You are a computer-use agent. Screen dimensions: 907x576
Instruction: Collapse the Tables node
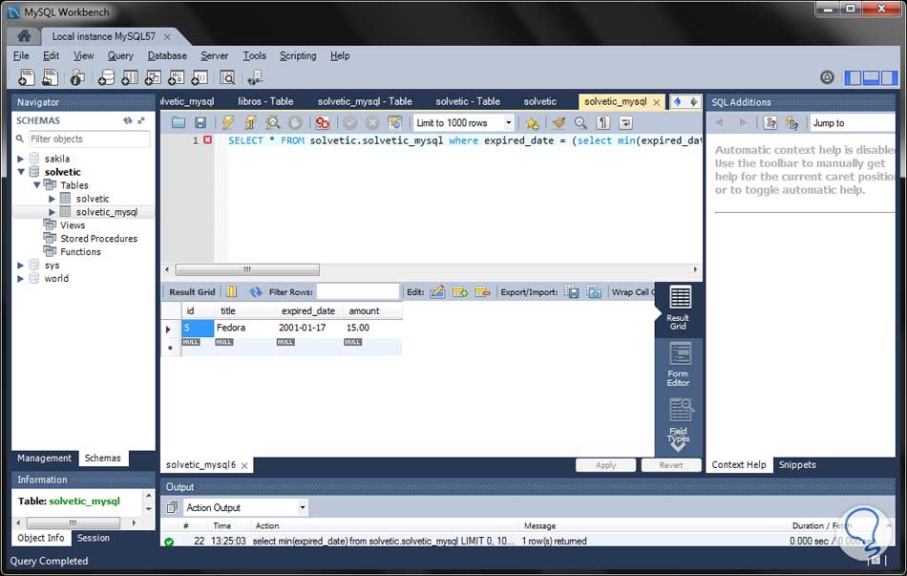(36, 185)
